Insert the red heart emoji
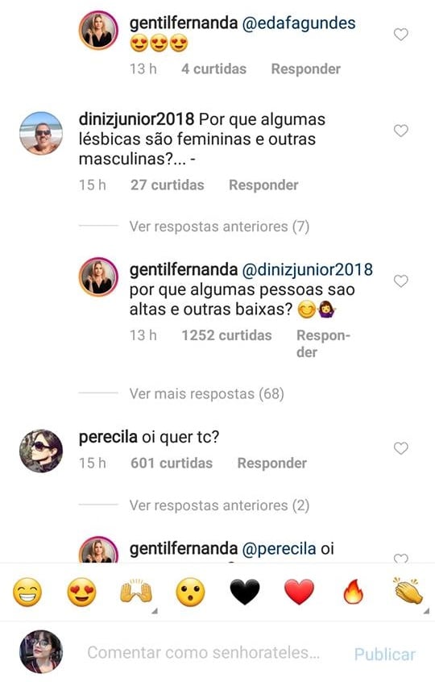This screenshot has width=435, height=682. pos(299,593)
